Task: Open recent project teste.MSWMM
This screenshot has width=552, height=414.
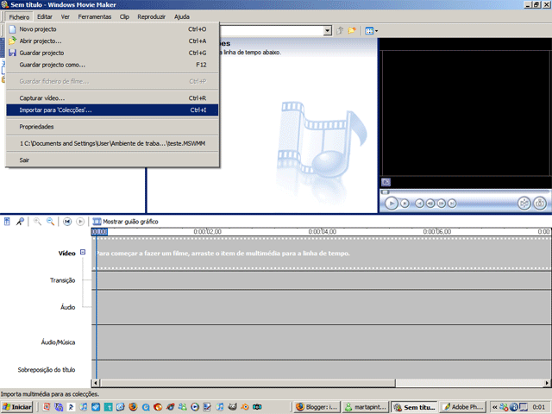Action: pos(112,143)
